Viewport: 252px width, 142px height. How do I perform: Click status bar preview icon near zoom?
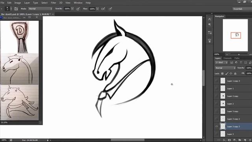(x=11, y=140)
